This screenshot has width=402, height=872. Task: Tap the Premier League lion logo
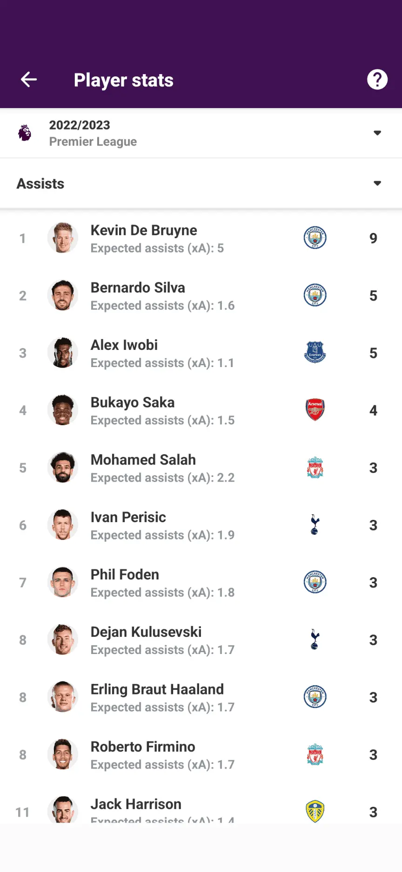pyautogui.click(x=25, y=133)
